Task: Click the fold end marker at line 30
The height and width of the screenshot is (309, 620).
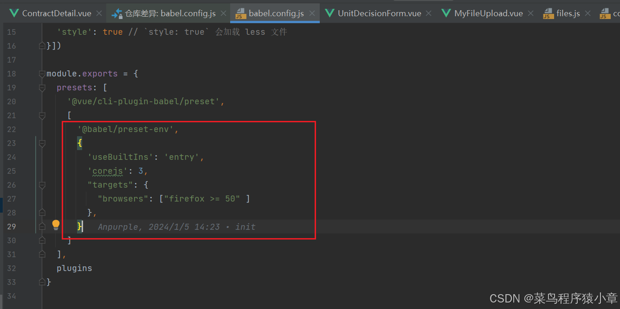Action: pos(42,240)
